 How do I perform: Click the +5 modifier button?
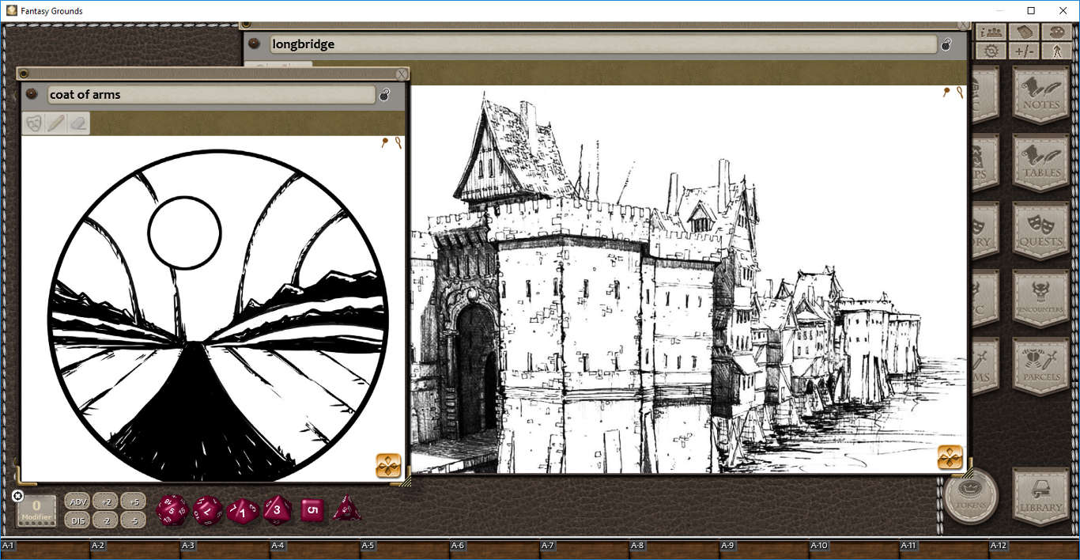point(133,501)
